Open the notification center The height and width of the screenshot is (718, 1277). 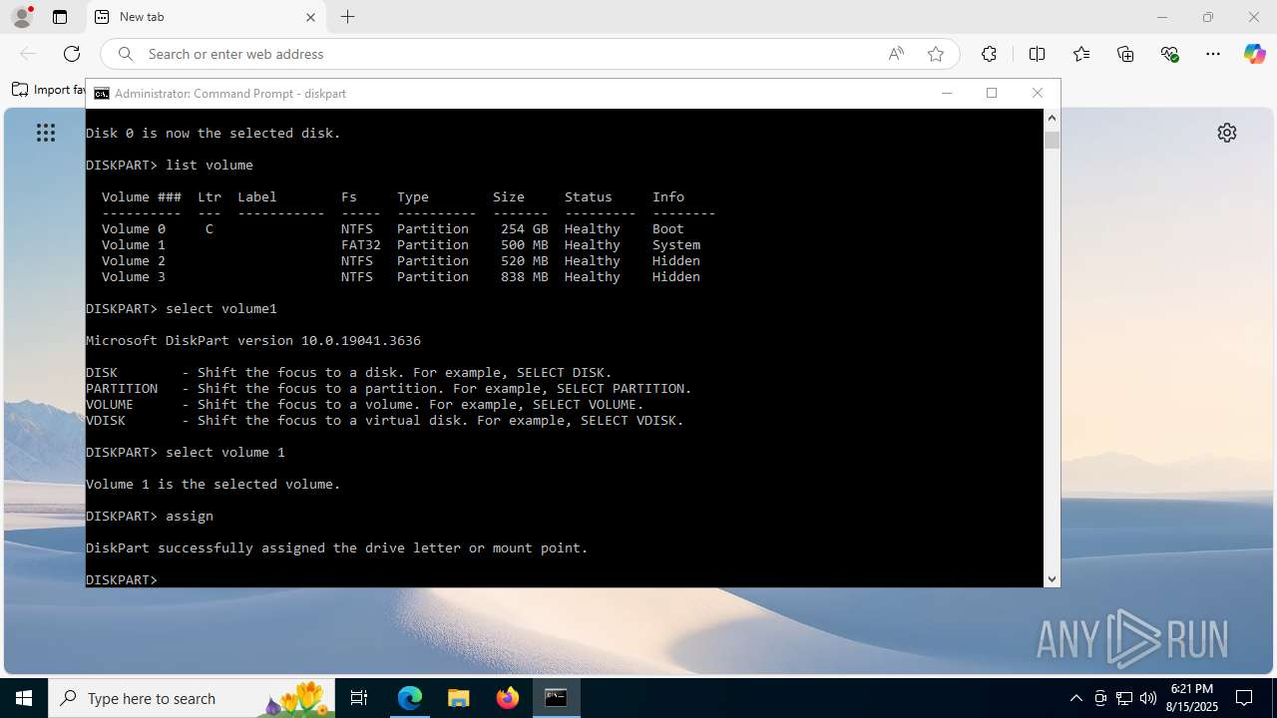click(1244, 698)
